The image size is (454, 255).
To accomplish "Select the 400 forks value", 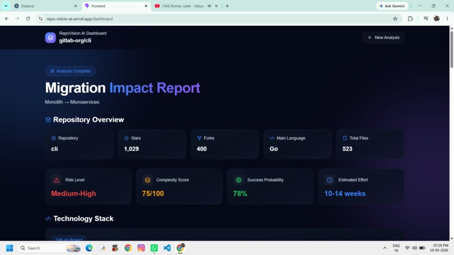I will [x=202, y=149].
